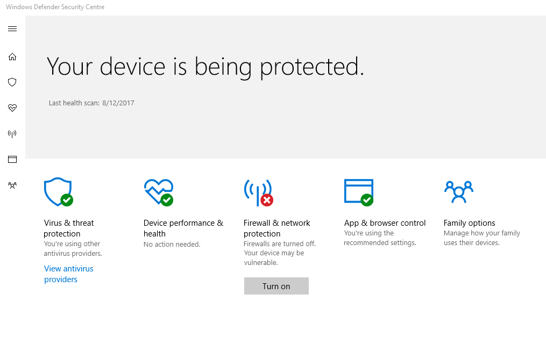The height and width of the screenshot is (337, 546).
Task: Open the sidebar family options icon
Action: (12, 185)
